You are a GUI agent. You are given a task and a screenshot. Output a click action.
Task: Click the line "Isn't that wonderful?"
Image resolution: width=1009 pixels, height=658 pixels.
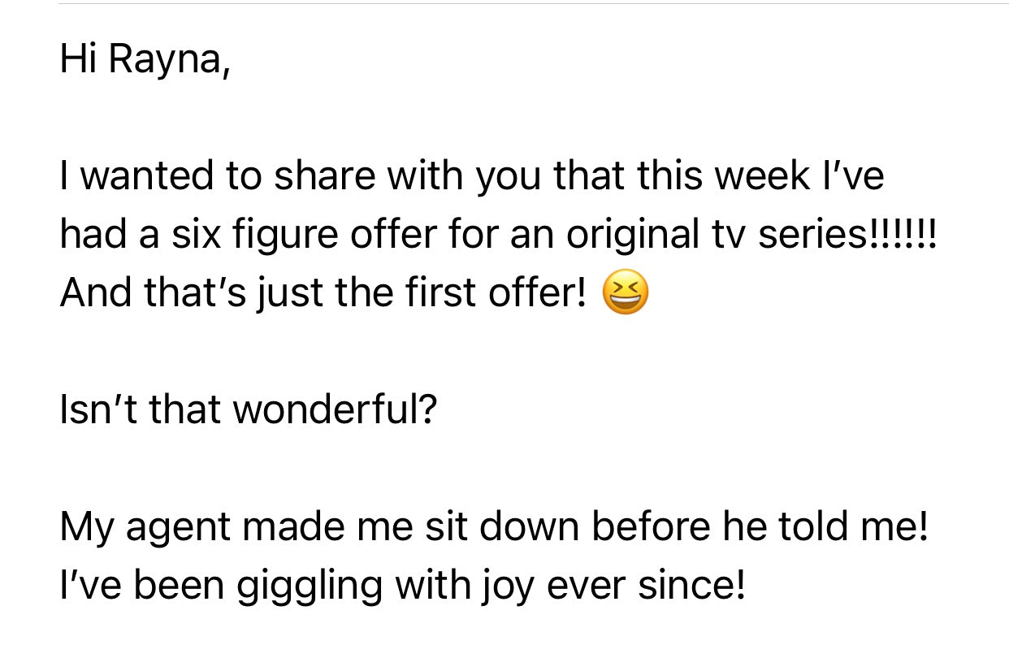click(249, 411)
